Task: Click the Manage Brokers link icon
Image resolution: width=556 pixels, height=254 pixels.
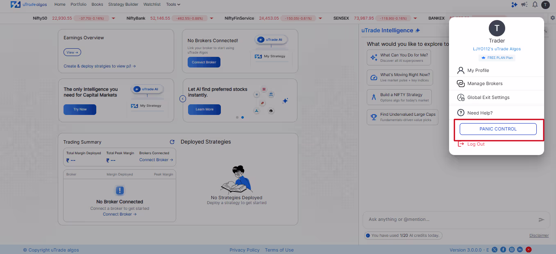Action: click(x=461, y=83)
